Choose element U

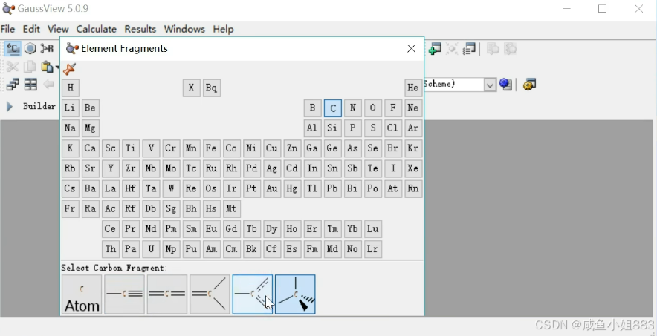coord(151,249)
